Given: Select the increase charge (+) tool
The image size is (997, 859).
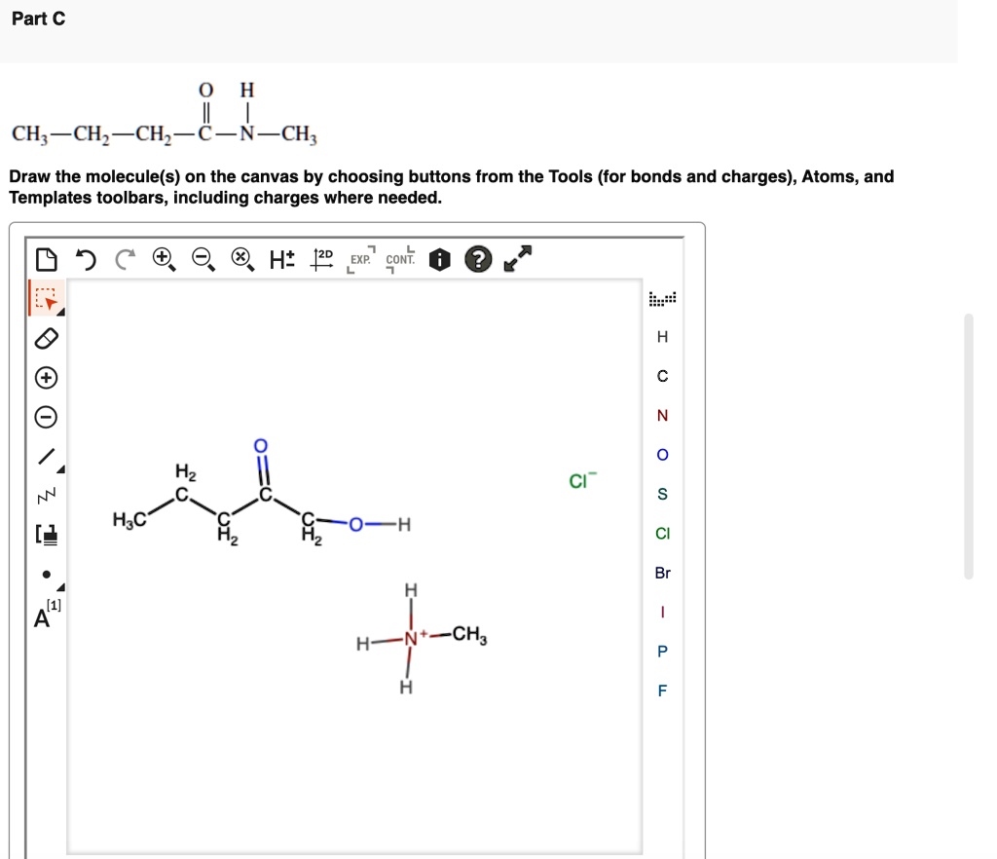Looking at the screenshot, I should [x=45, y=378].
